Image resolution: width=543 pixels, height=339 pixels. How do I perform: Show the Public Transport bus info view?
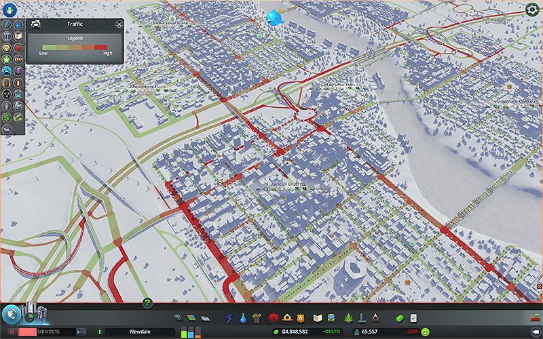coord(18,94)
